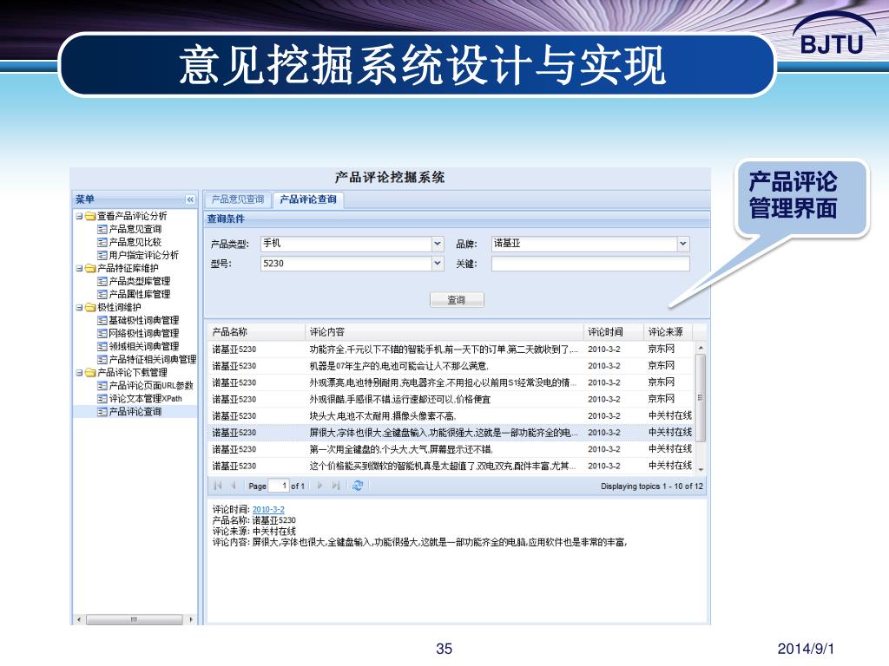Go to next page icon
This screenshot has width=889, height=666.
click(x=319, y=486)
